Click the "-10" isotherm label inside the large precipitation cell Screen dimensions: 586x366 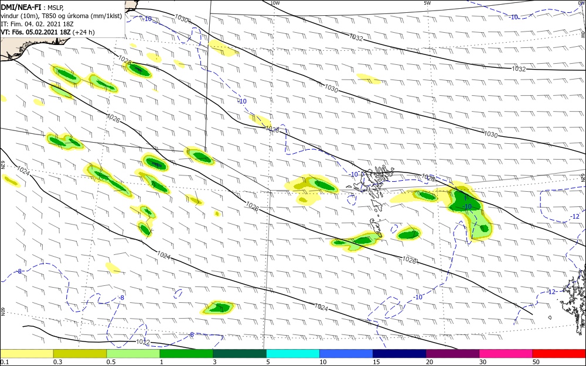467,206
